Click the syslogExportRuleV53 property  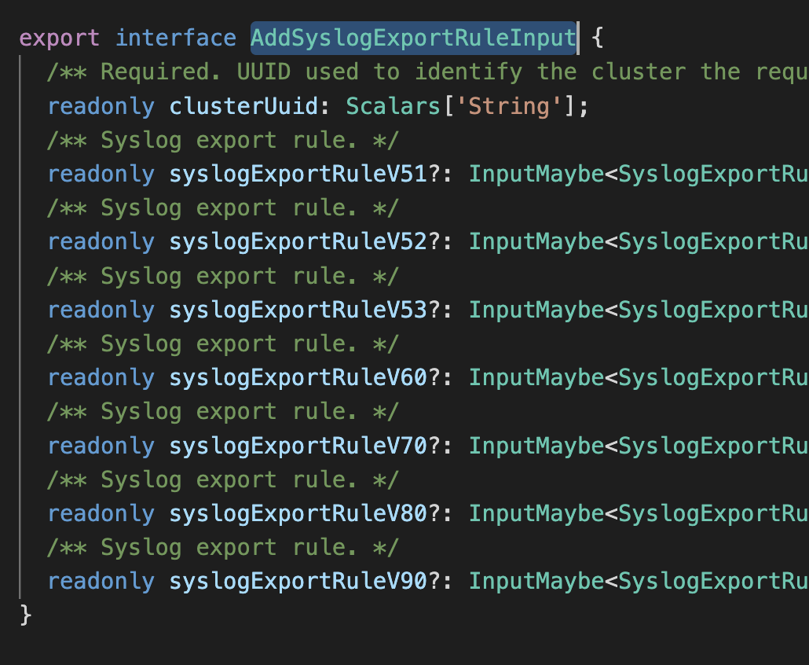pos(298,310)
